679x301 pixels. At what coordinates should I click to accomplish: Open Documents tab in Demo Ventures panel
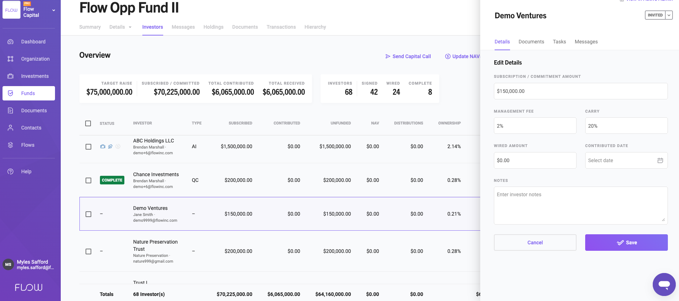(531, 42)
